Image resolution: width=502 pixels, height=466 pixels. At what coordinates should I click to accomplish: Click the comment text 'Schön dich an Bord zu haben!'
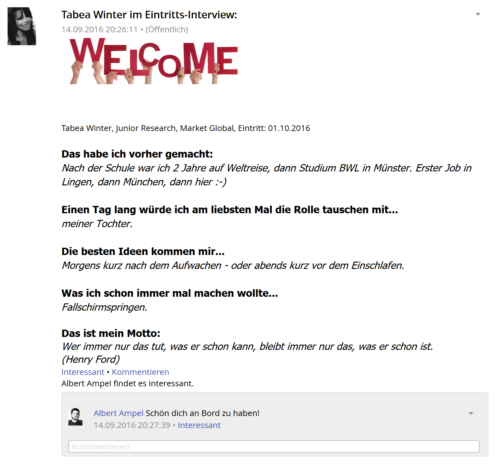tap(202, 413)
